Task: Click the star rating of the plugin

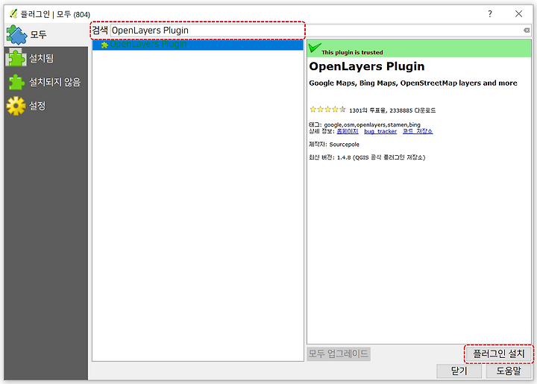Action: (x=327, y=110)
